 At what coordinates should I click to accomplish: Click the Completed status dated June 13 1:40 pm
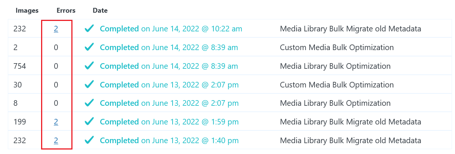(x=120, y=141)
